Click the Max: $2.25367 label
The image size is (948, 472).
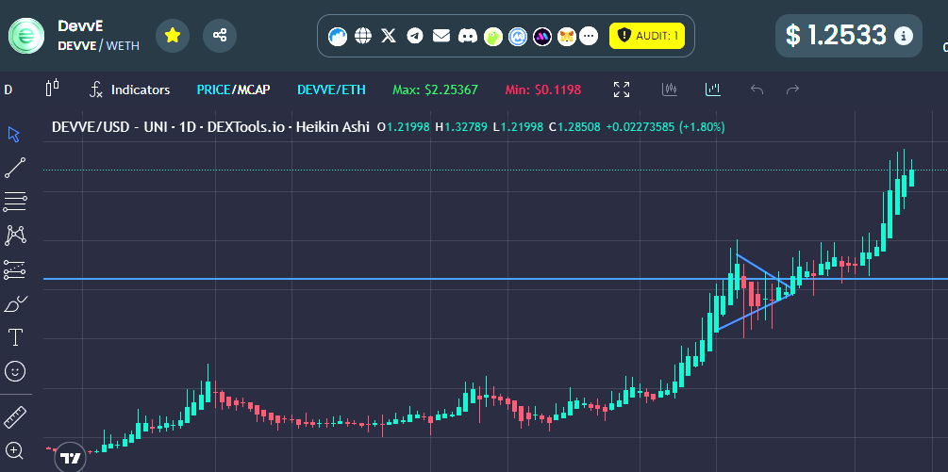coord(435,90)
